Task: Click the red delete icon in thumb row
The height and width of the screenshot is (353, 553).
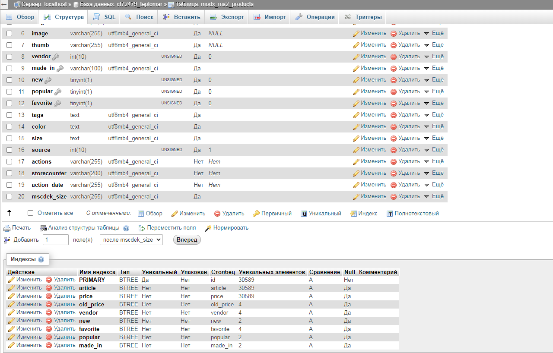Action: click(394, 45)
